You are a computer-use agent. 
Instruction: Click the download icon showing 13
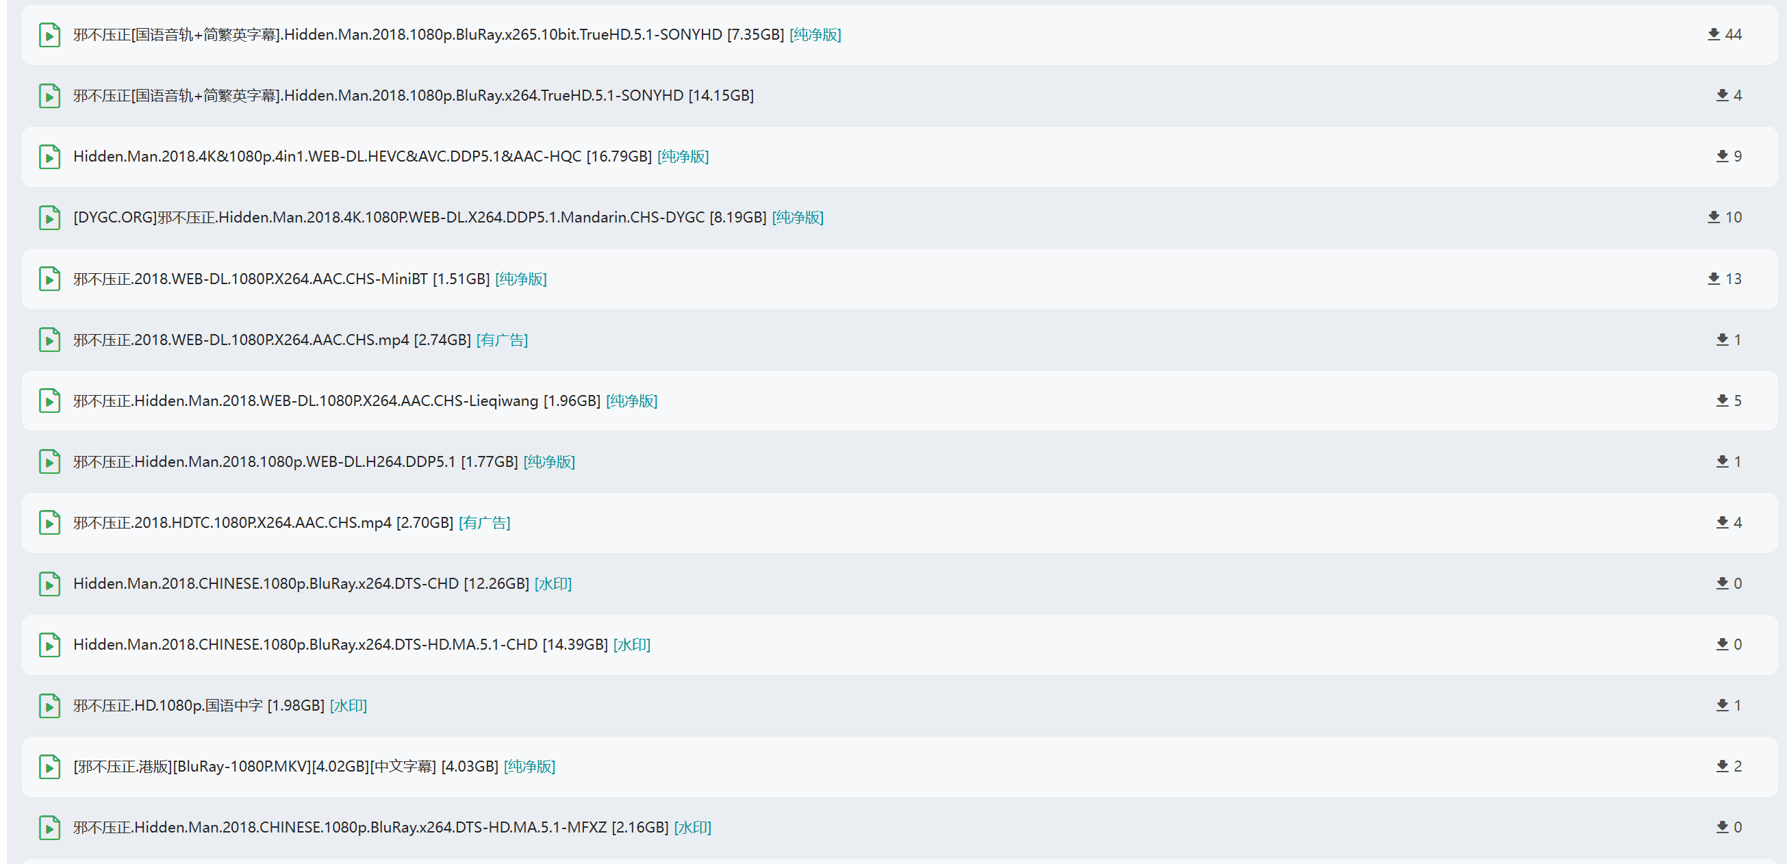click(x=1714, y=279)
